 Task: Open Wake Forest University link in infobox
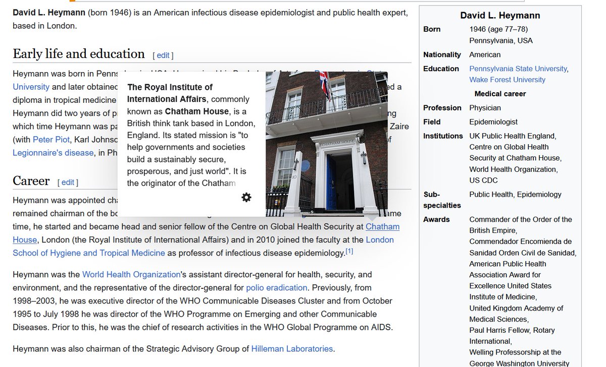[x=507, y=80]
